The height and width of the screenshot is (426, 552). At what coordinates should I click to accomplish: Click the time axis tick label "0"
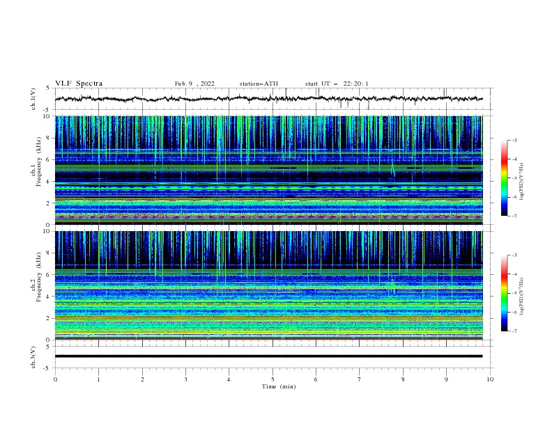tap(55, 379)
